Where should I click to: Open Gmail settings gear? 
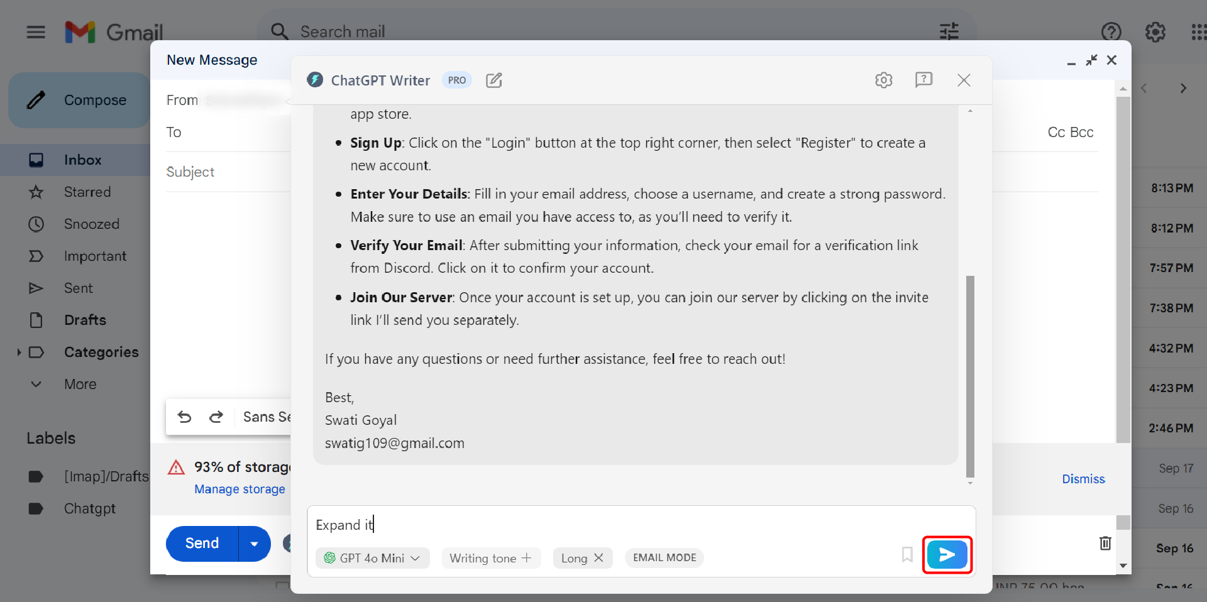click(1155, 31)
